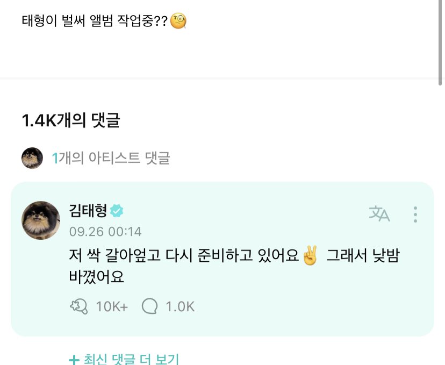This screenshot has height=365, width=445.
Task: Click the 09.26 00:14 timestamp
Action: [x=105, y=232]
